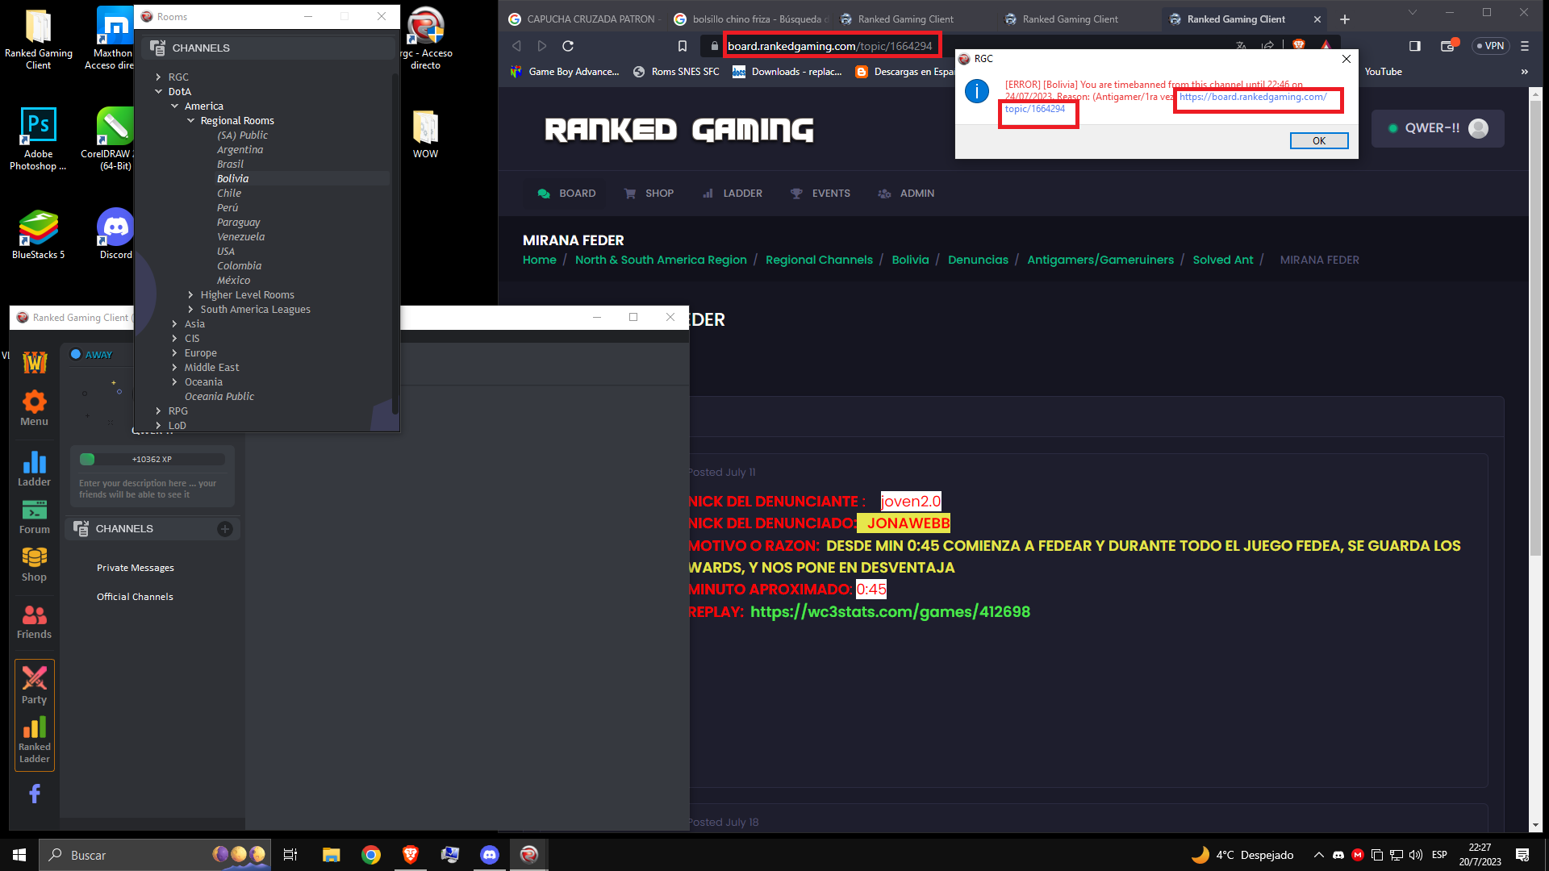The height and width of the screenshot is (871, 1549).
Task: Expand South America Leagues node
Action: coord(190,310)
